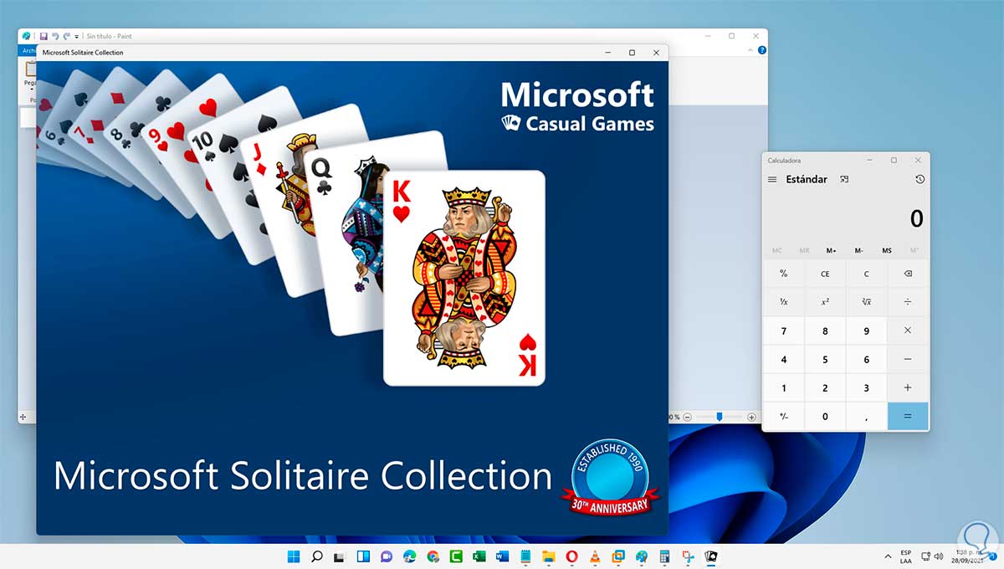Viewport: 1004px width, 569px height.
Task: Open the Windows Start button
Action: click(x=295, y=556)
